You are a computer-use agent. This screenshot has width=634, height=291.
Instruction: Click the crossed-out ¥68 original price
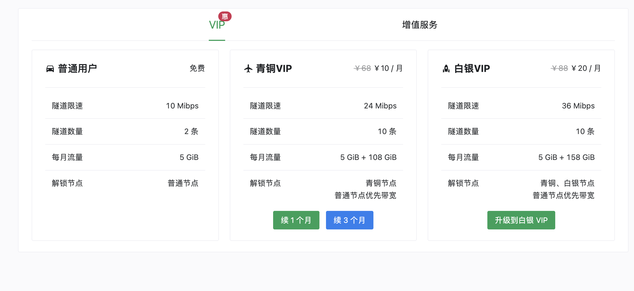[362, 68]
